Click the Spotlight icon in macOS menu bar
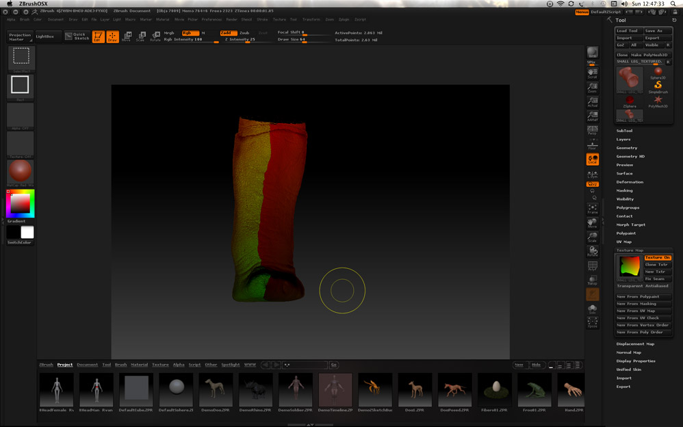The width and height of the screenshot is (683, 427). tap(673, 3)
